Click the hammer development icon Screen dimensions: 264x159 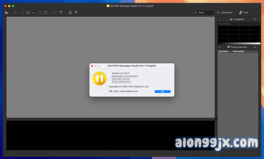(61, 13)
